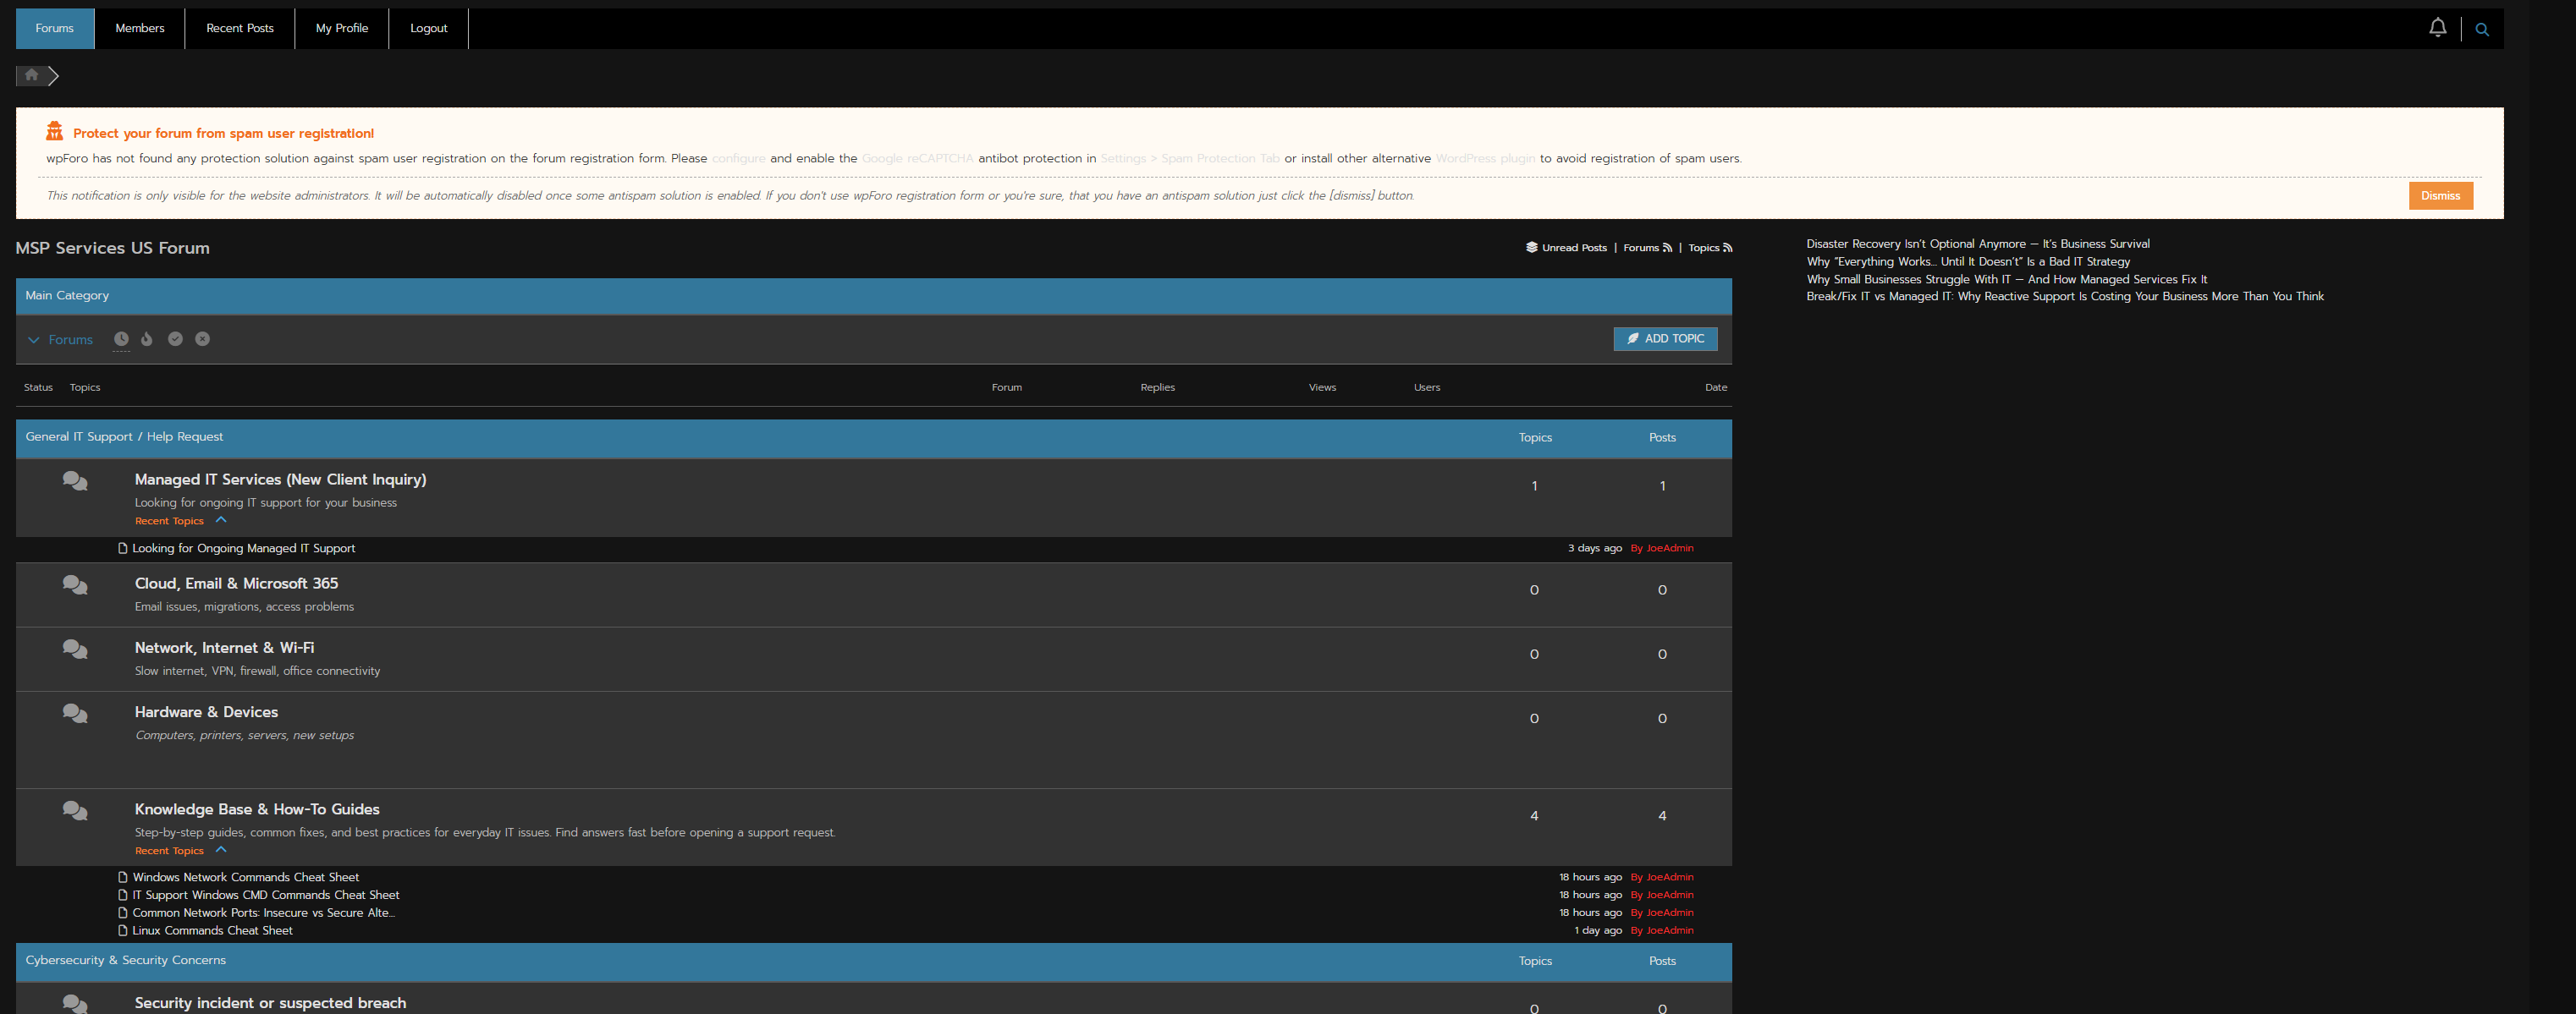Click the Cloud, Email & Microsoft 365 forum icon
2576x1014 pixels.
click(x=75, y=585)
